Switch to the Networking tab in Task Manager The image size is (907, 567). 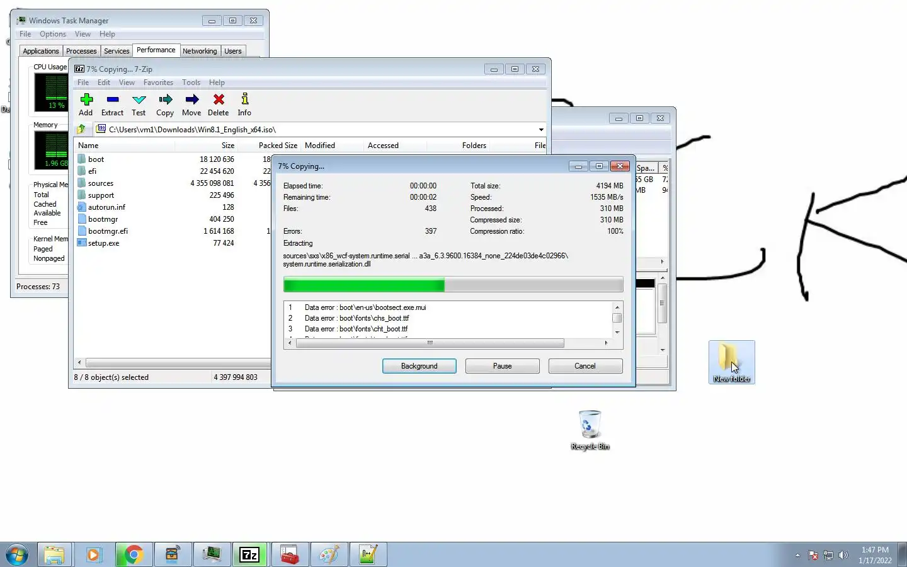200,51
